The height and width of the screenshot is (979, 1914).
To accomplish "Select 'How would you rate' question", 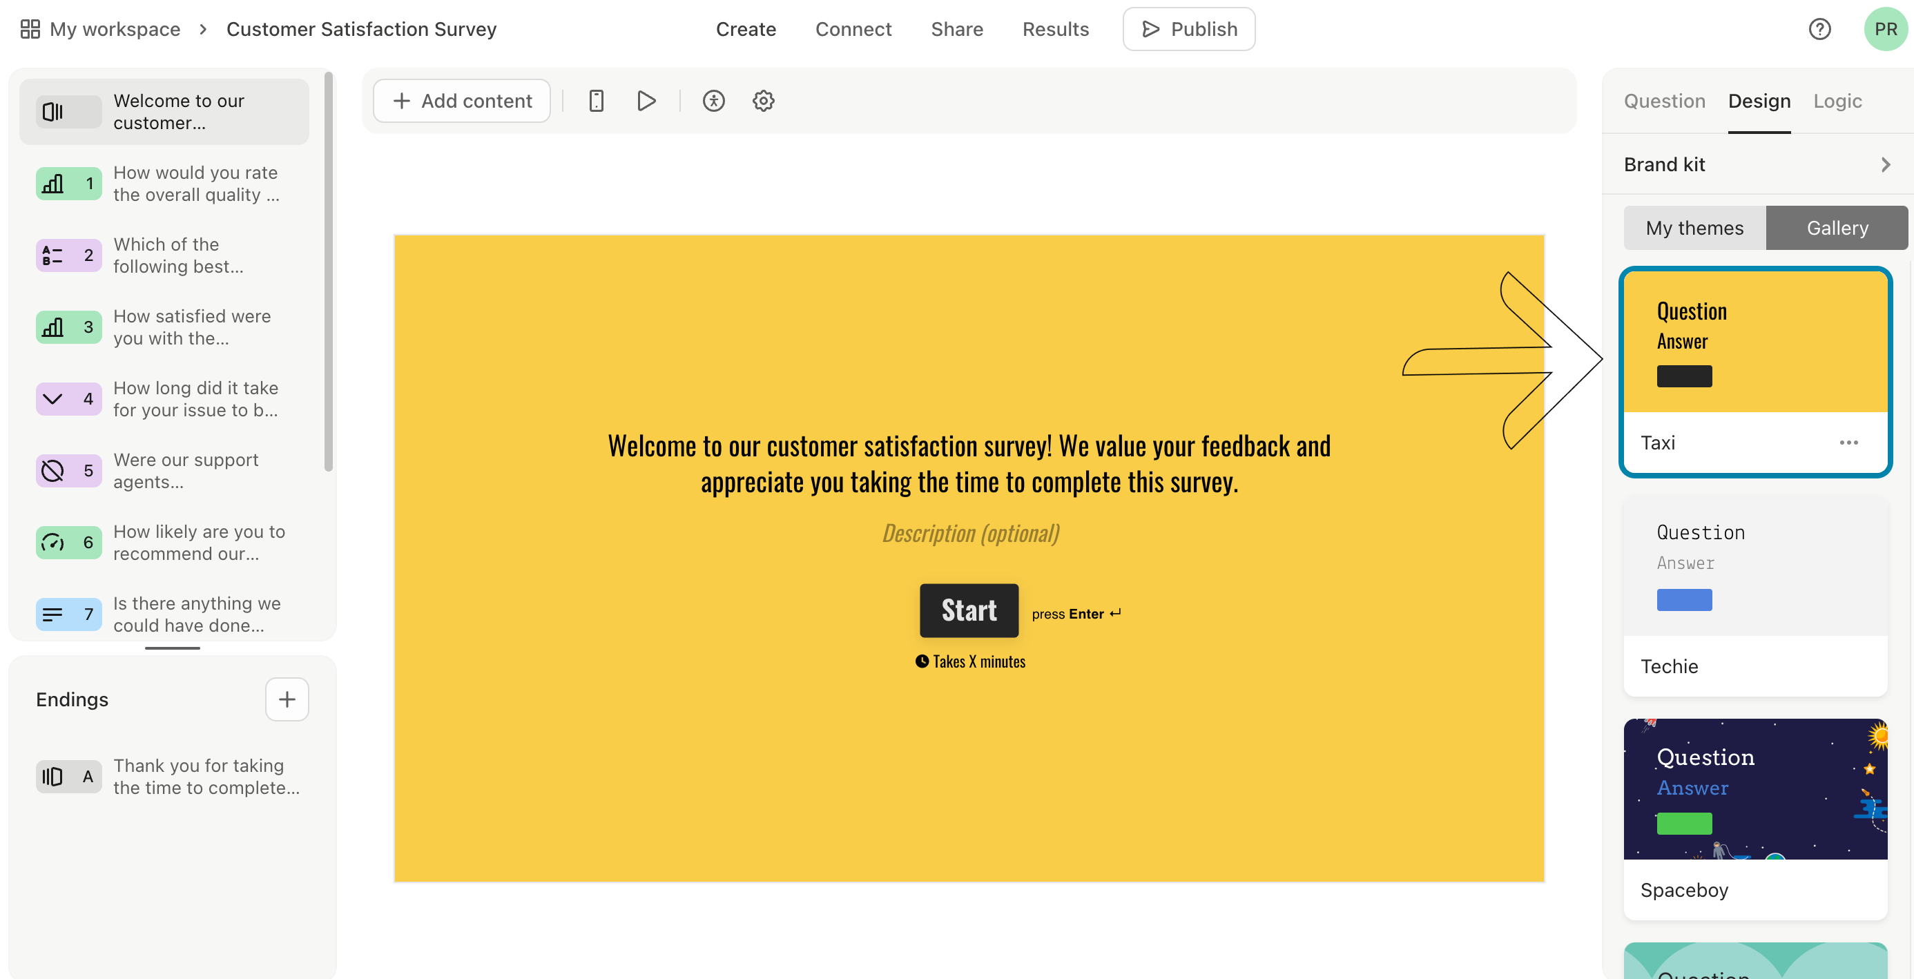I will (x=164, y=184).
